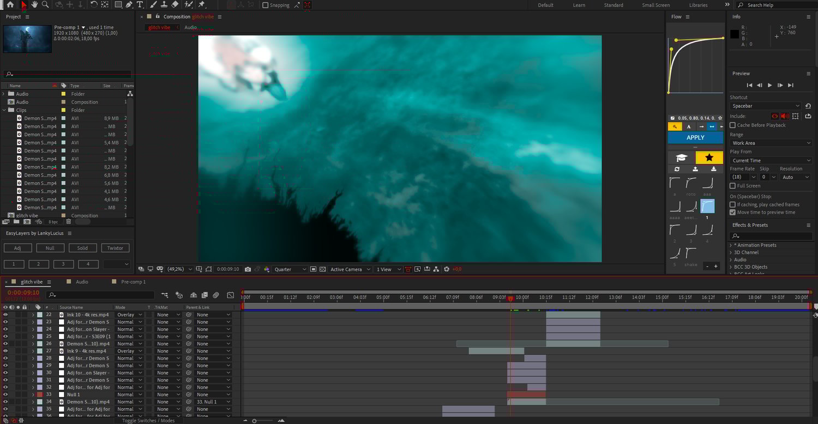Screen dimensions: 818x424
Task: Click the EasyLayers Null button
Action: pyautogui.click(x=50, y=248)
